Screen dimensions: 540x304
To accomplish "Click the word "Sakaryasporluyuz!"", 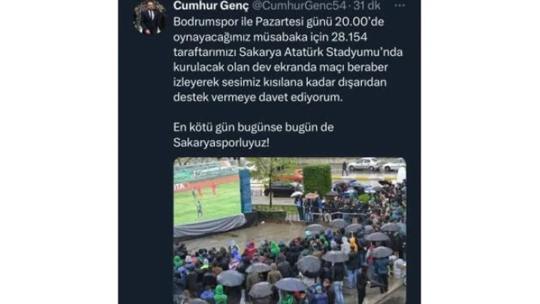I will coord(221,143).
